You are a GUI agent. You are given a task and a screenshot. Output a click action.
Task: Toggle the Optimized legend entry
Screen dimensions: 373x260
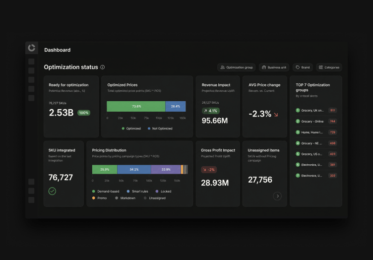click(131, 129)
